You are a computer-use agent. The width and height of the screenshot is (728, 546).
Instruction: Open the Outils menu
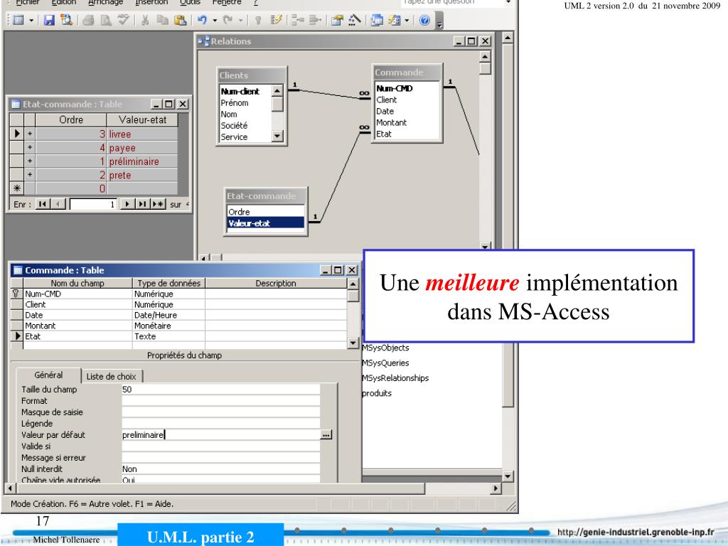(190, 2)
